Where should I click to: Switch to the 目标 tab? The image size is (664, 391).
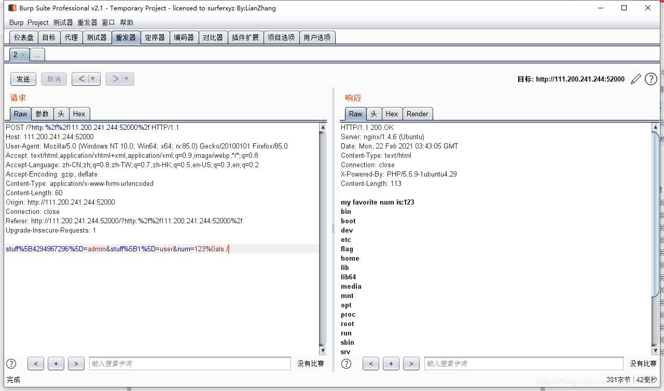(49, 37)
